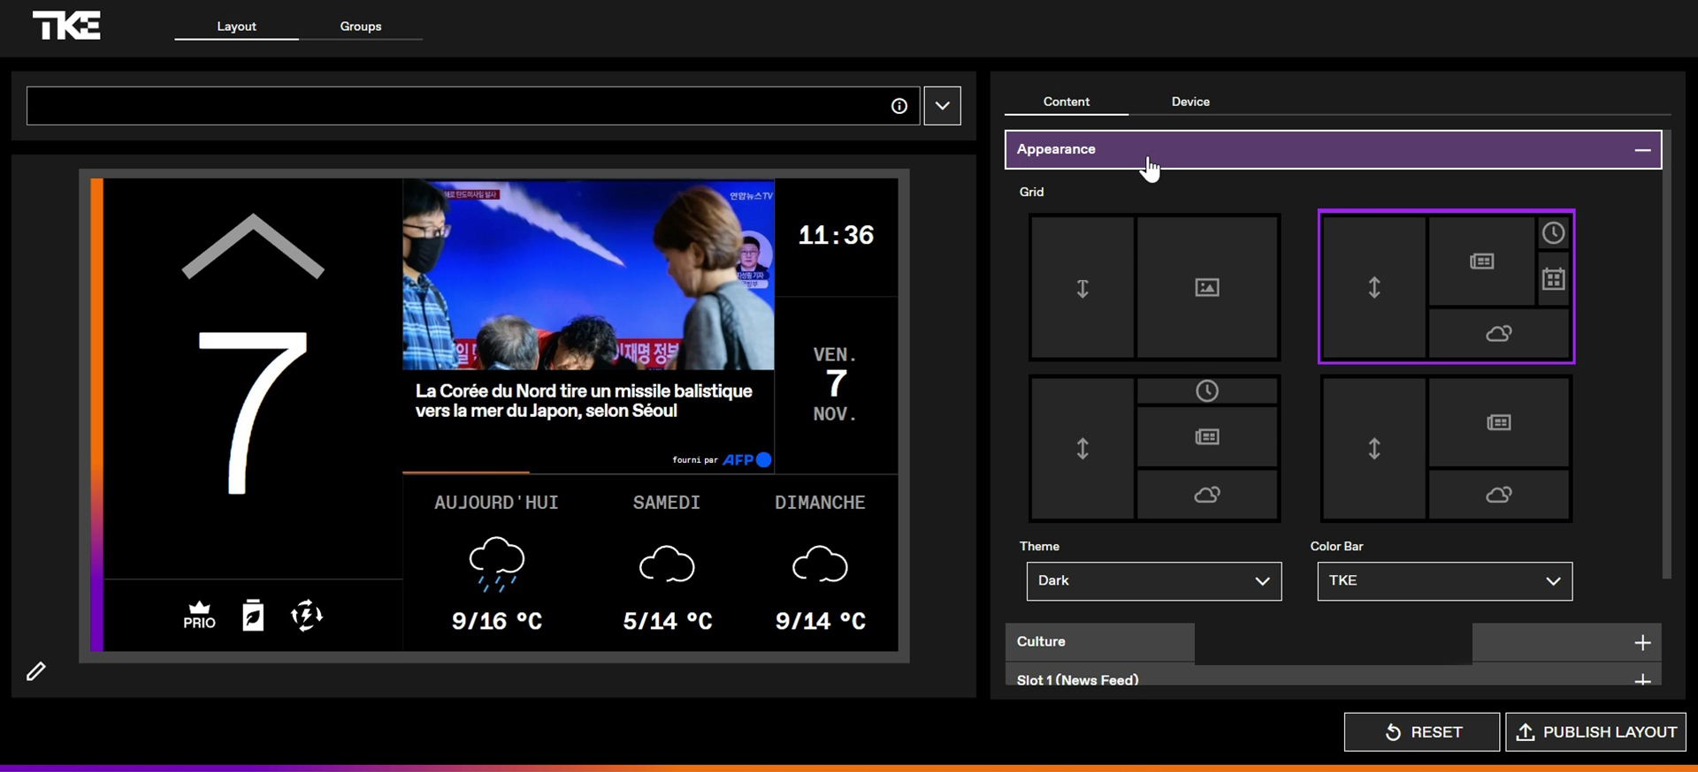
Task: Open the Theme dropdown set to Dark
Action: (1153, 581)
